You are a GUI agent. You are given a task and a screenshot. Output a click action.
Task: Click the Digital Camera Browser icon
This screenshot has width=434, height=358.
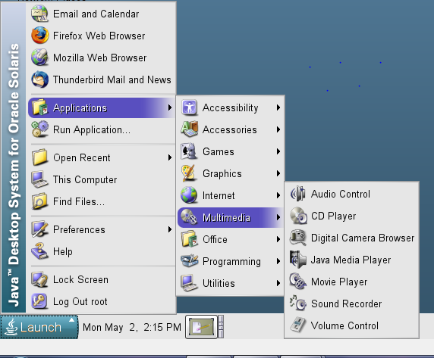coord(298,238)
